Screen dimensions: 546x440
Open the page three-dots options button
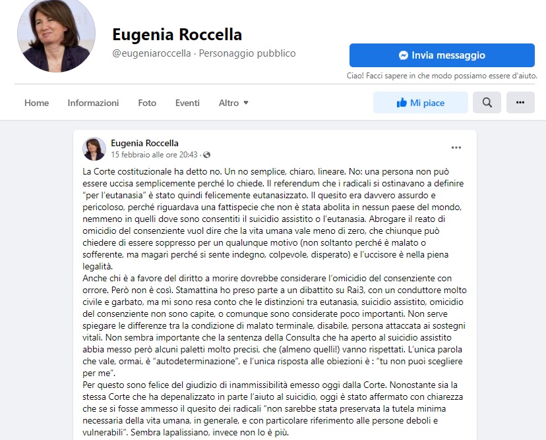coord(520,103)
